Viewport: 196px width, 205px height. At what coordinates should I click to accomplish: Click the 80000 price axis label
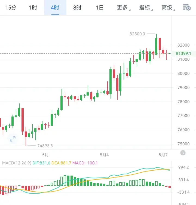click(x=183, y=73)
